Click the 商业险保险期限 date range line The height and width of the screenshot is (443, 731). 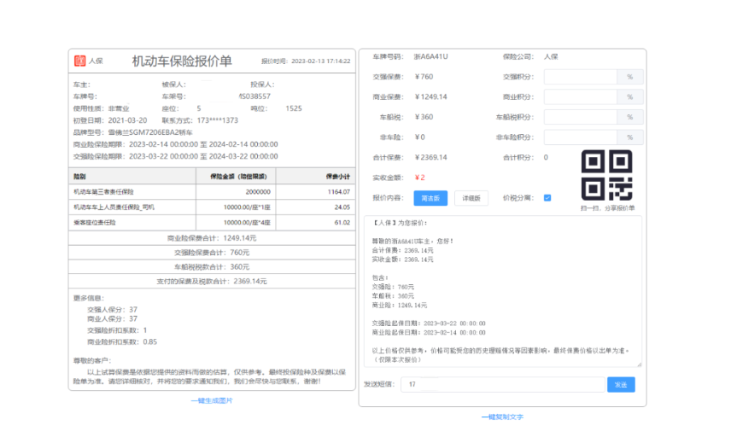[175, 144]
